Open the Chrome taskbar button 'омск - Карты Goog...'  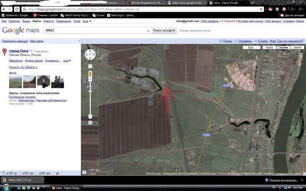(66, 188)
